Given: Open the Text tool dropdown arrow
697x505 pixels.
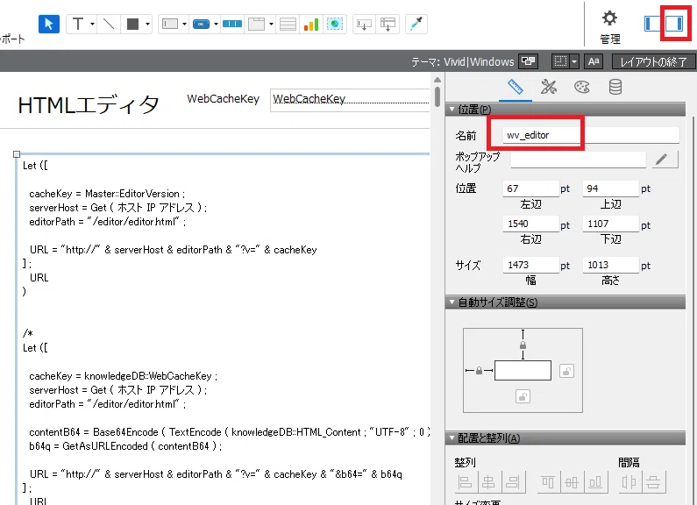Looking at the screenshot, I should pyautogui.click(x=92, y=24).
